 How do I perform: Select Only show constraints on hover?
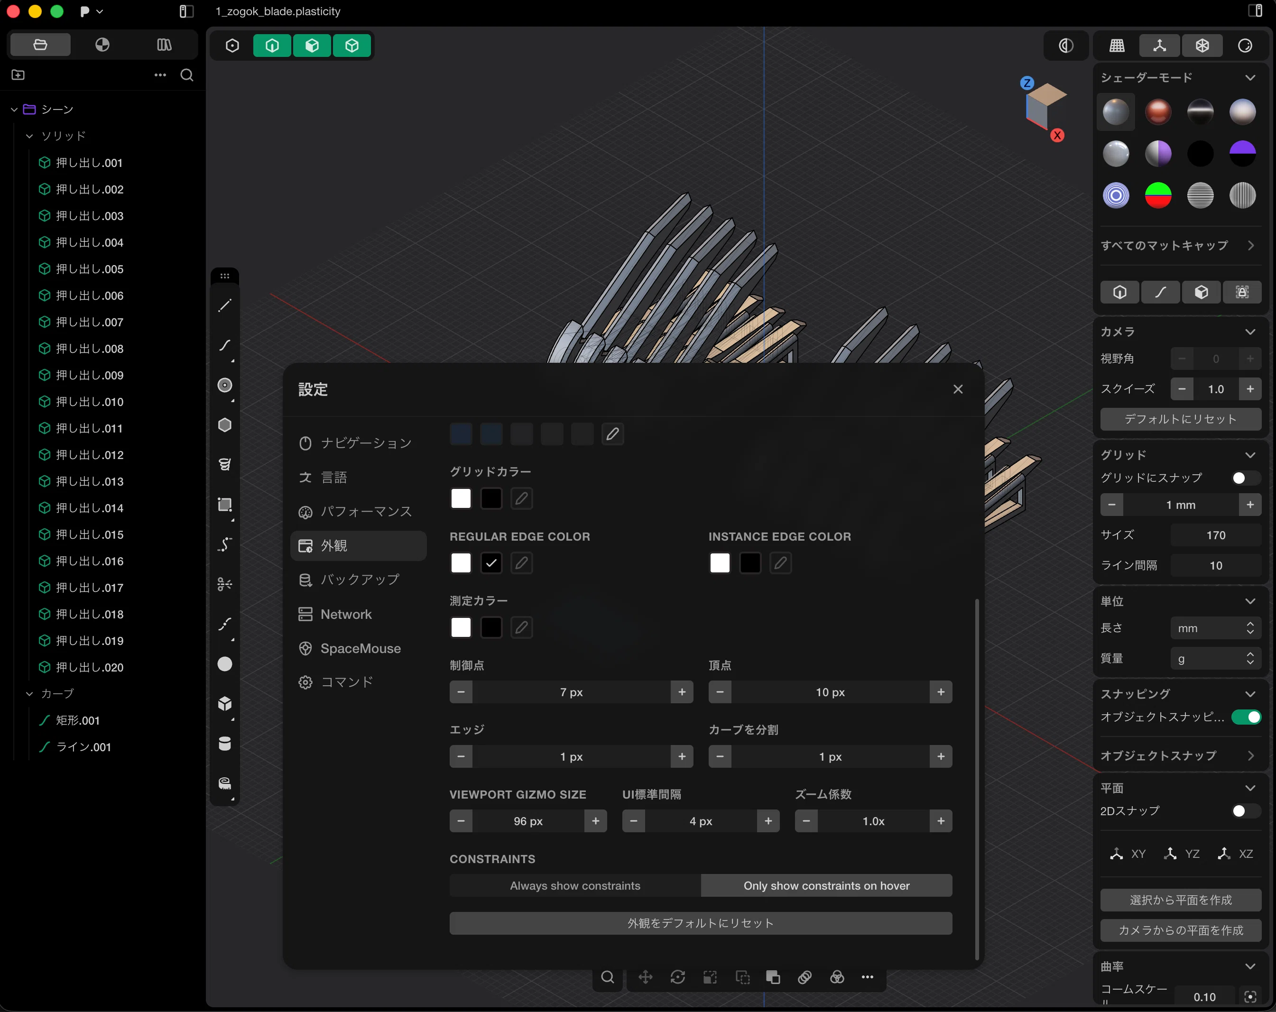[826, 885]
